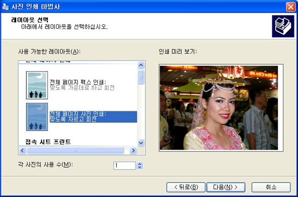Click the wizard title bar icon

6,7
